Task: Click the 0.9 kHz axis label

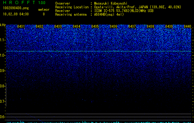Action: (x=2, y=71)
